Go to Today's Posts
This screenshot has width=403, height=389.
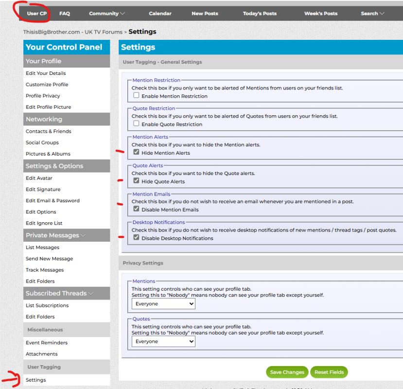click(259, 14)
